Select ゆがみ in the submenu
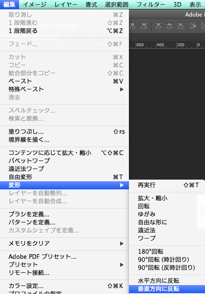Screen dimensions: 205x294 click(167, 214)
